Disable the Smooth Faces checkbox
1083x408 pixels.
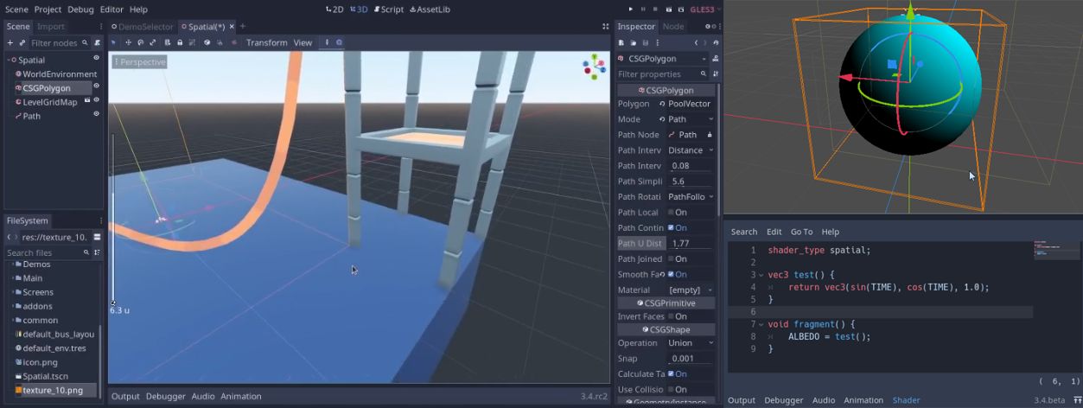671,274
